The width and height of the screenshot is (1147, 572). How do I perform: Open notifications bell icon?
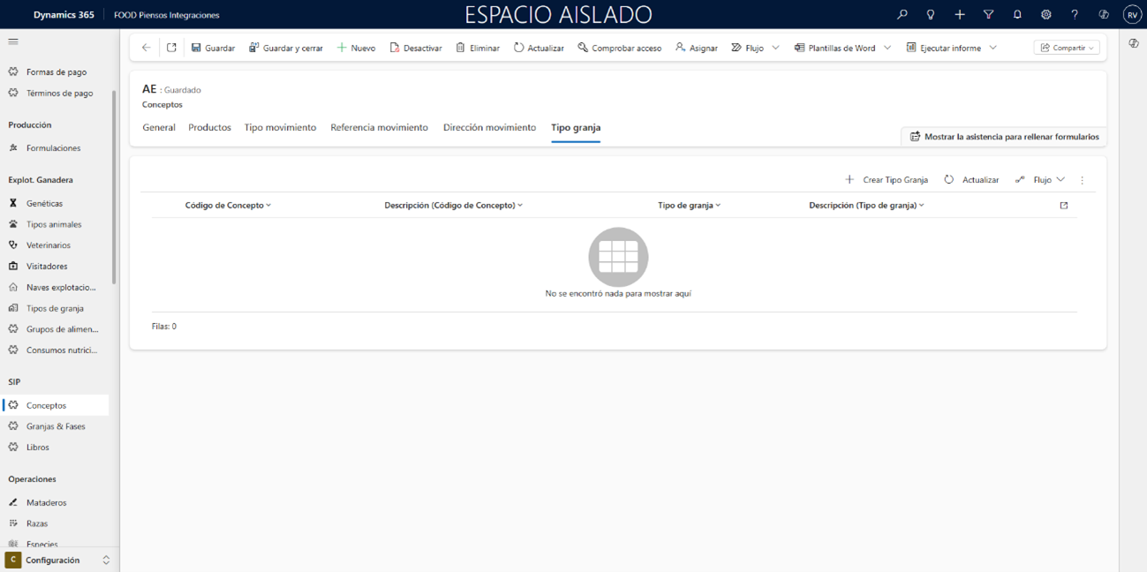(x=1017, y=15)
